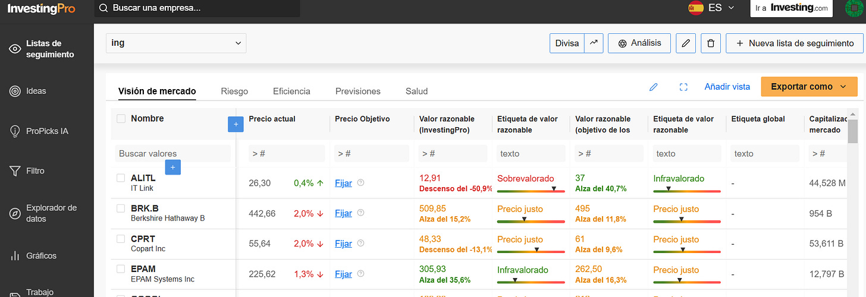
Task: Switch to Visión de mercado tab
Action: pos(157,91)
